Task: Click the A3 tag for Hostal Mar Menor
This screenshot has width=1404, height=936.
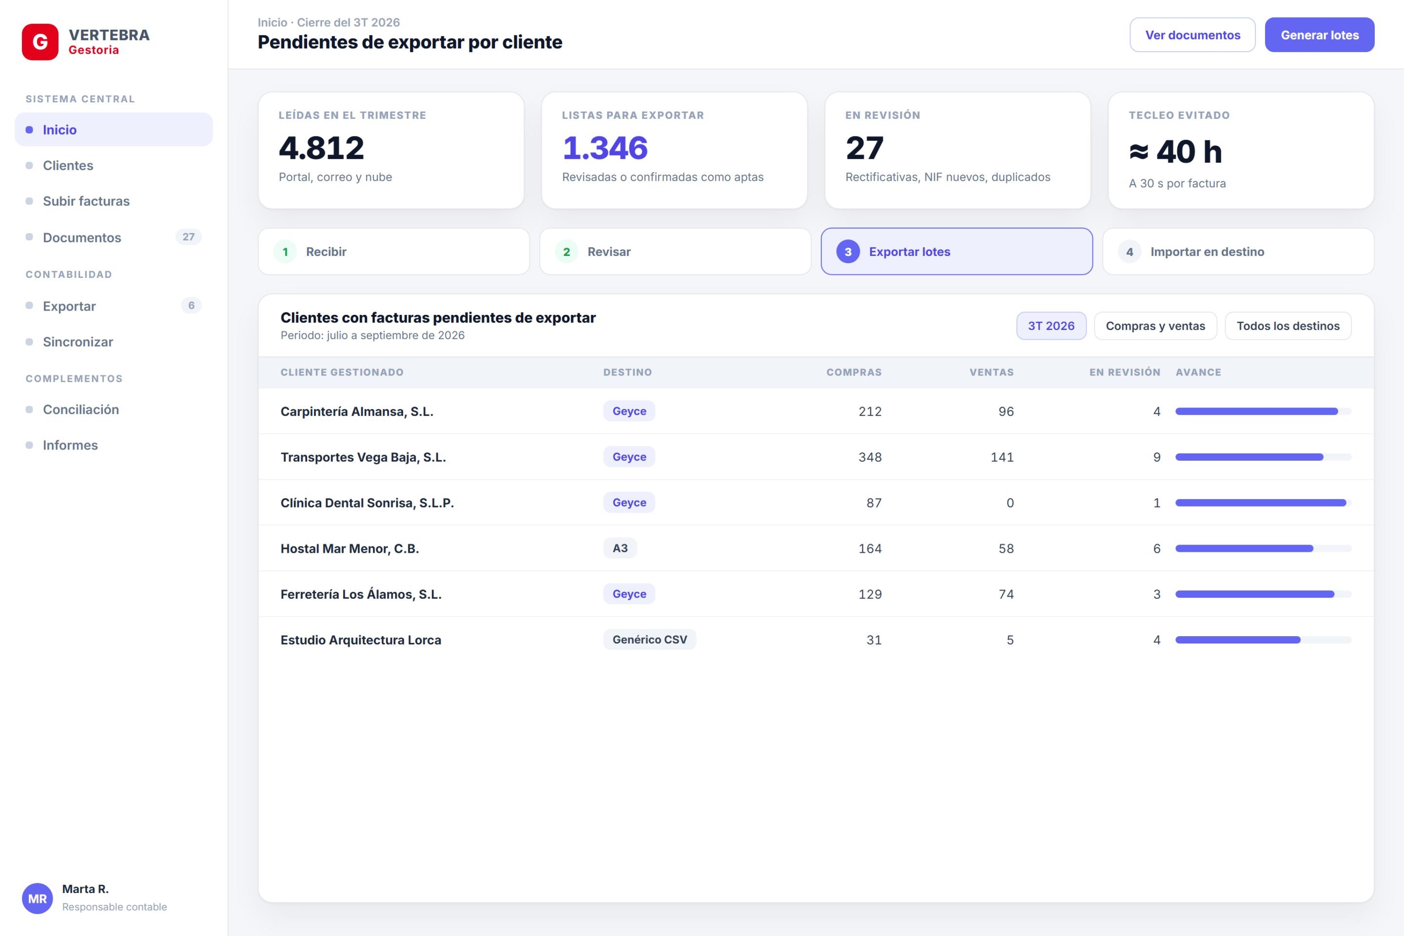Action: 620,548
